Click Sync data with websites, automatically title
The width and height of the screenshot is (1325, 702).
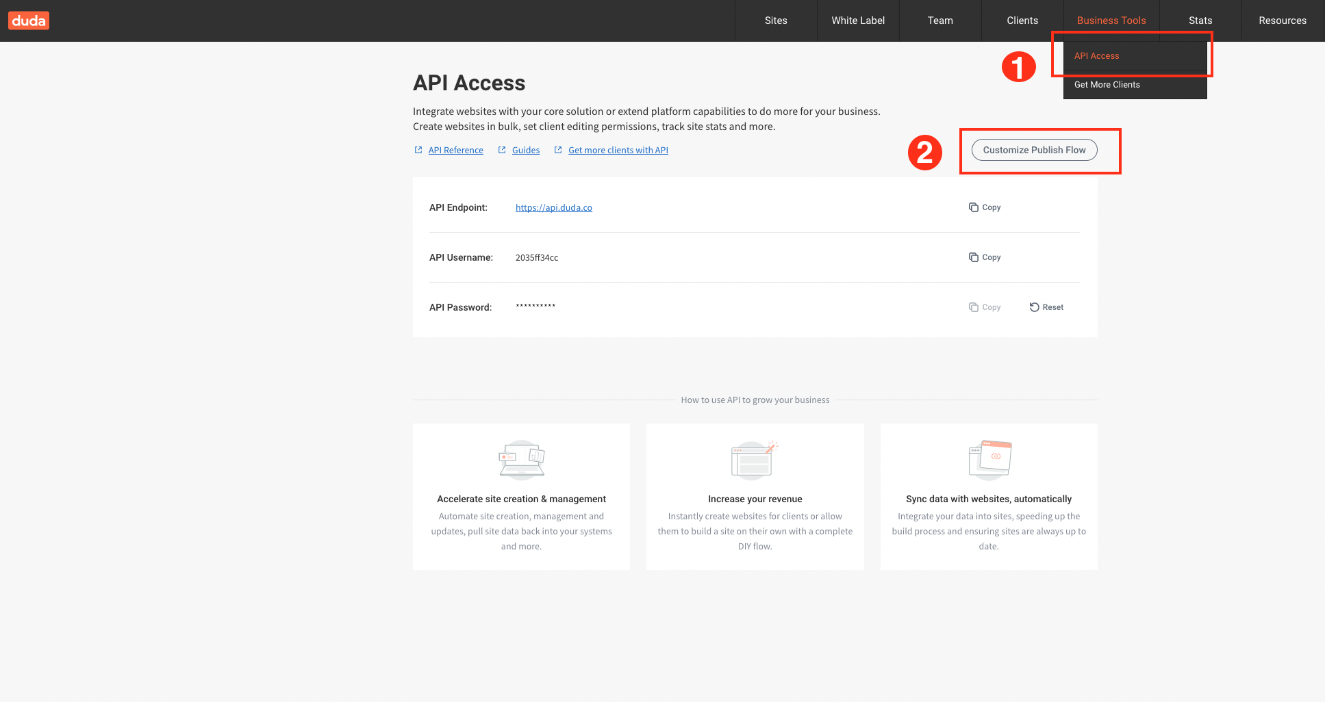989,499
